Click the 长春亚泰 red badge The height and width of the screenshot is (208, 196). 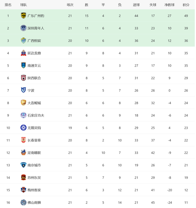[x=24, y=140]
